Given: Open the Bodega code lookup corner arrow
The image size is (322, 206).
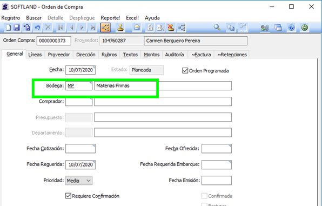Looking at the screenshot, I should click(x=91, y=83).
